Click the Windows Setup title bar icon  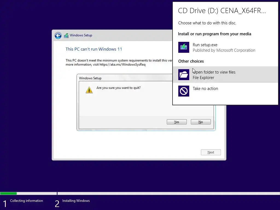66,35
